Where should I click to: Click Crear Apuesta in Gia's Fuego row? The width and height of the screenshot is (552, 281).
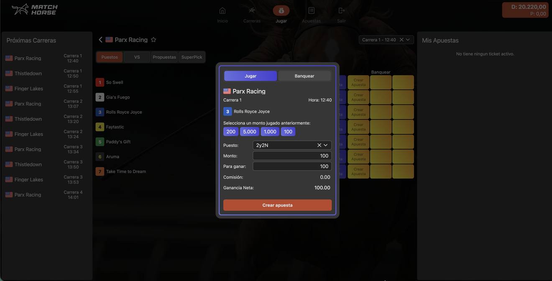click(358, 97)
